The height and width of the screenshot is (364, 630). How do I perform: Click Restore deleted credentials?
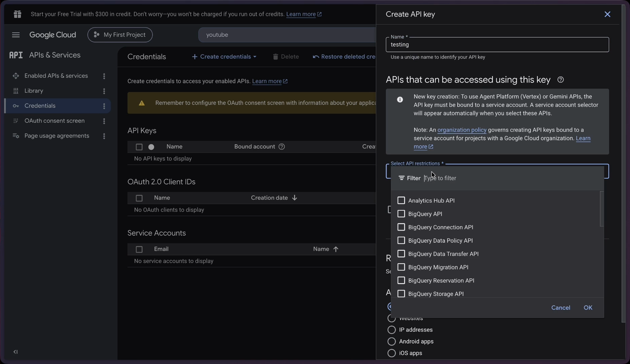point(344,57)
